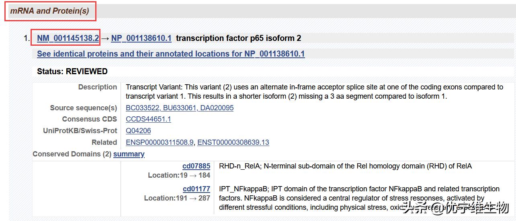Open related ENST00000308639.13 link
516x221 pixels.
pos(233,142)
